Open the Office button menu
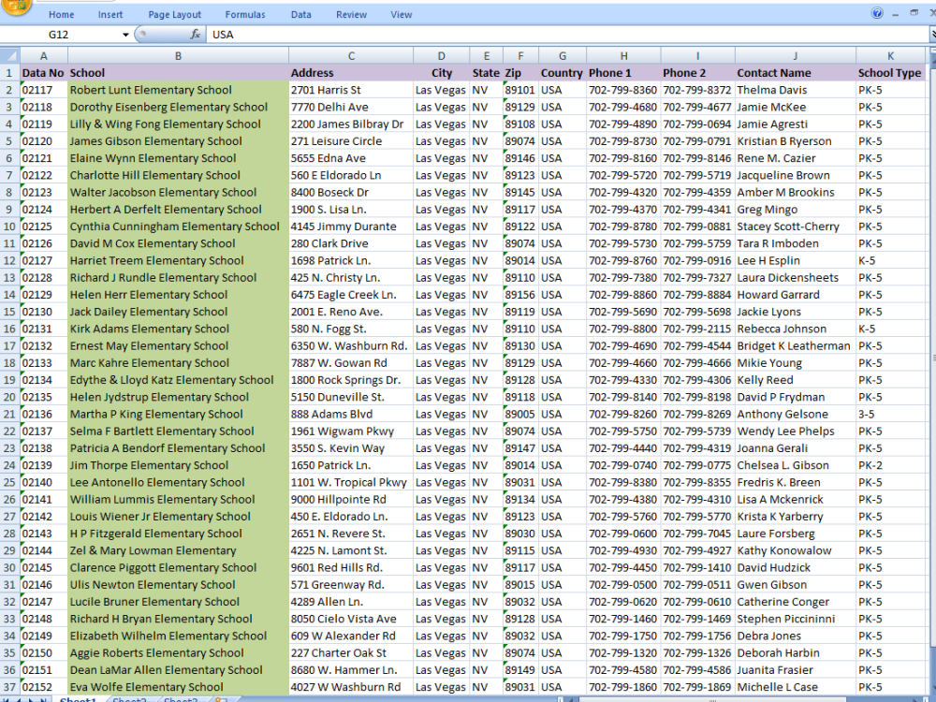The height and width of the screenshot is (702, 936). pyautogui.click(x=16, y=6)
